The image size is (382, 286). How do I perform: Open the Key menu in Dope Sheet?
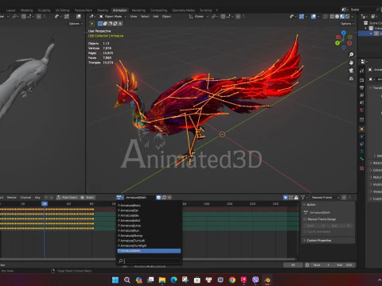(x=37, y=197)
